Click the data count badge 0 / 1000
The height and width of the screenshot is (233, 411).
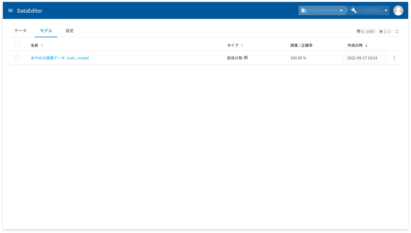365,32
